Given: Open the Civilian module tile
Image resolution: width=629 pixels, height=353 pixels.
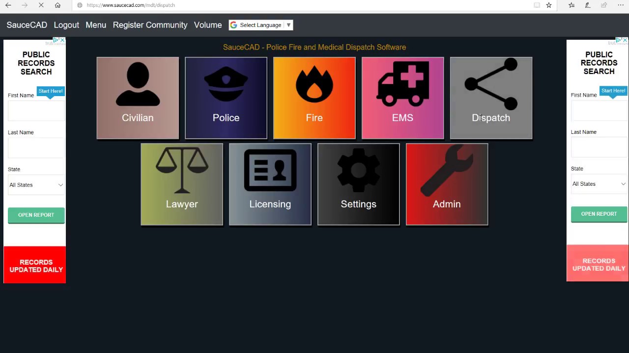Looking at the screenshot, I should (138, 98).
